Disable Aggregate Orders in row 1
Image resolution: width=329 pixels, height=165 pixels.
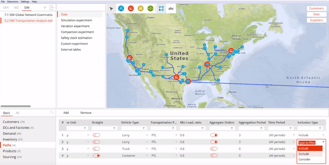[x=214, y=135]
